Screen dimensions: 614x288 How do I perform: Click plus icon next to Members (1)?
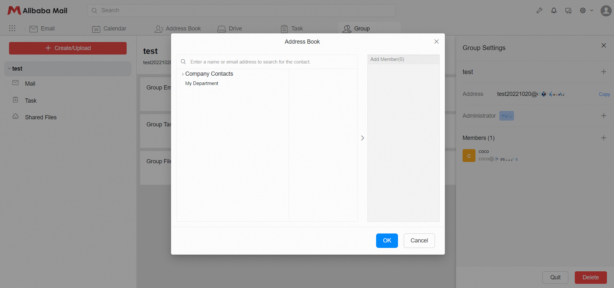604,138
